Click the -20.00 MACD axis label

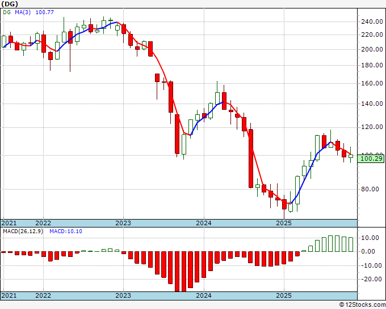(x=371, y=280)
